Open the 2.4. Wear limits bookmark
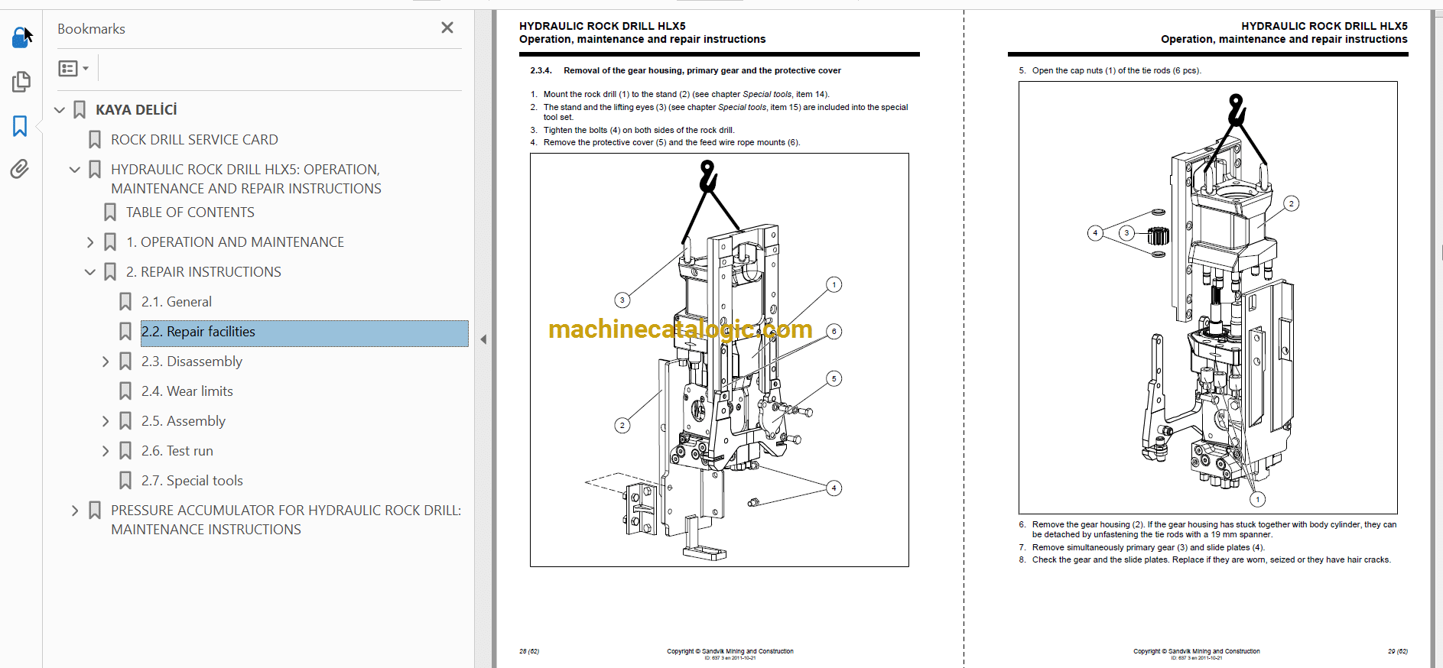This screenshot has width=1443, height=668. point(187,391)
